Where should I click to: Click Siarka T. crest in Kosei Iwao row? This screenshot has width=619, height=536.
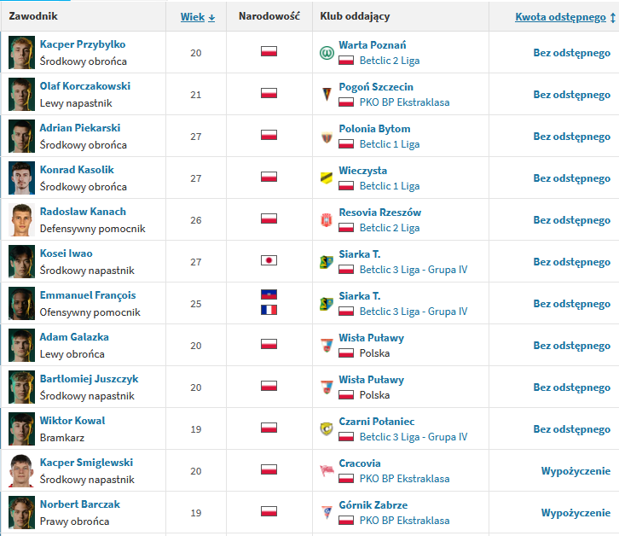click(327, 262)
